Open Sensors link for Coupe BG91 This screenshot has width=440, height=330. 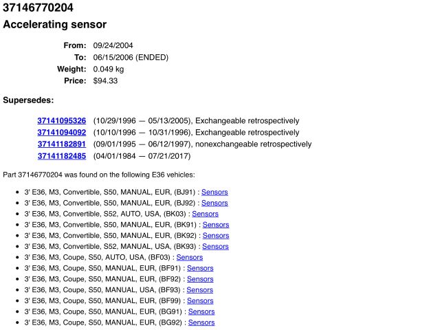[201, 311]
